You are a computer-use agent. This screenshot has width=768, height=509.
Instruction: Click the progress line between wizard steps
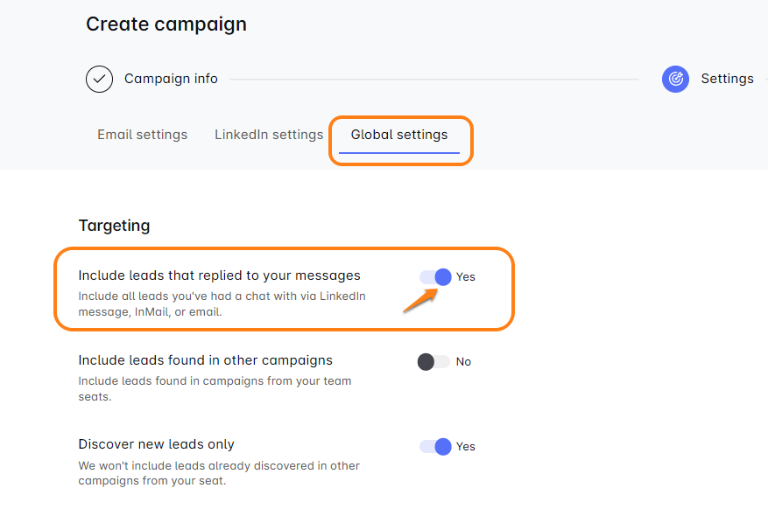pos(433,80)
